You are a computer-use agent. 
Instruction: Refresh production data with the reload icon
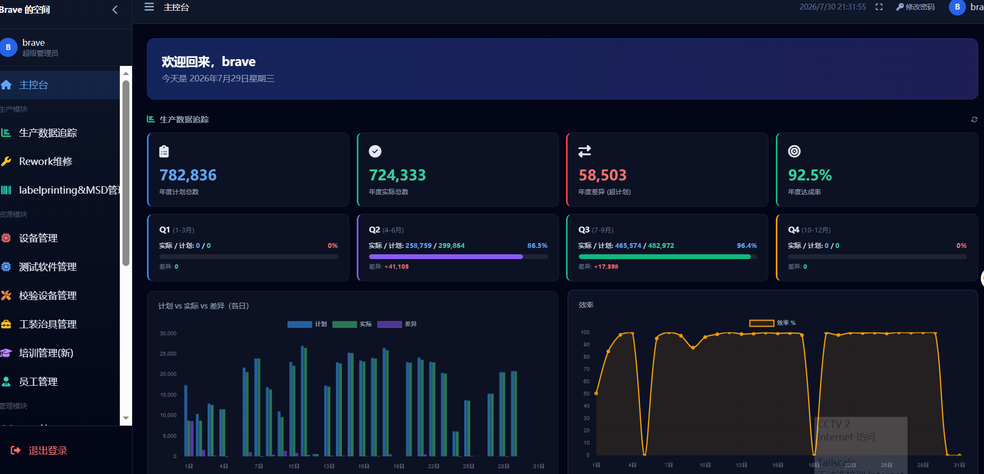click(x=974, y=120)
